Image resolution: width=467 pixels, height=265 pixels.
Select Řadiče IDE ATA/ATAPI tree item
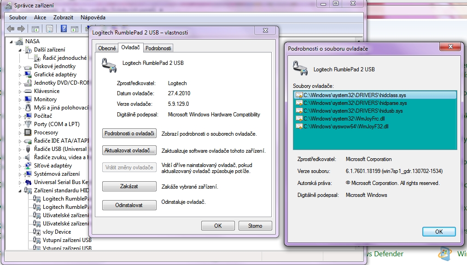click(x=61, y=140)
